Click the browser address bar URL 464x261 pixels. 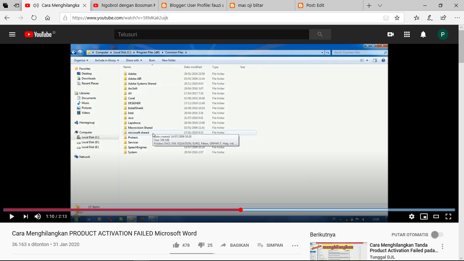120,18
